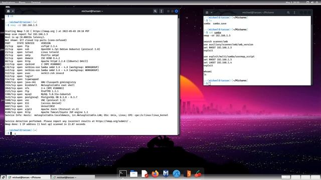
Task: Launch Burp Suite from the dock
Action: (x=188, y=173)
